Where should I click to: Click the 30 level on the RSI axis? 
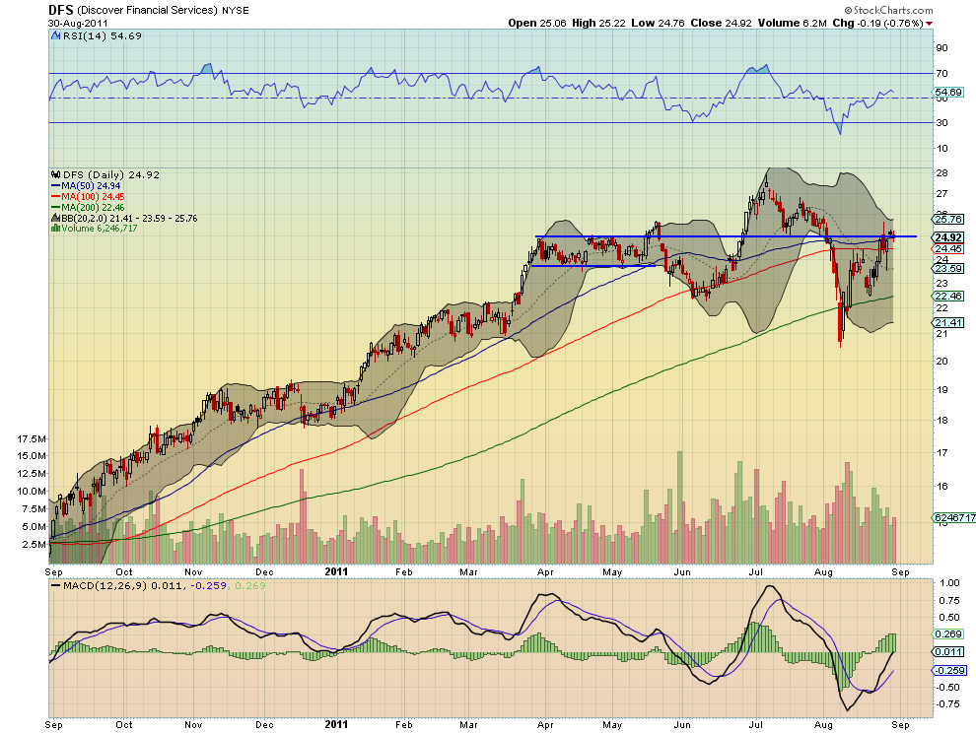coord(941,122)
